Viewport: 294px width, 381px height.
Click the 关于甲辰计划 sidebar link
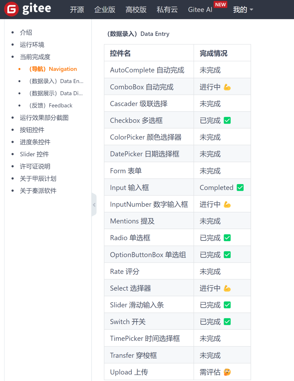38,179
